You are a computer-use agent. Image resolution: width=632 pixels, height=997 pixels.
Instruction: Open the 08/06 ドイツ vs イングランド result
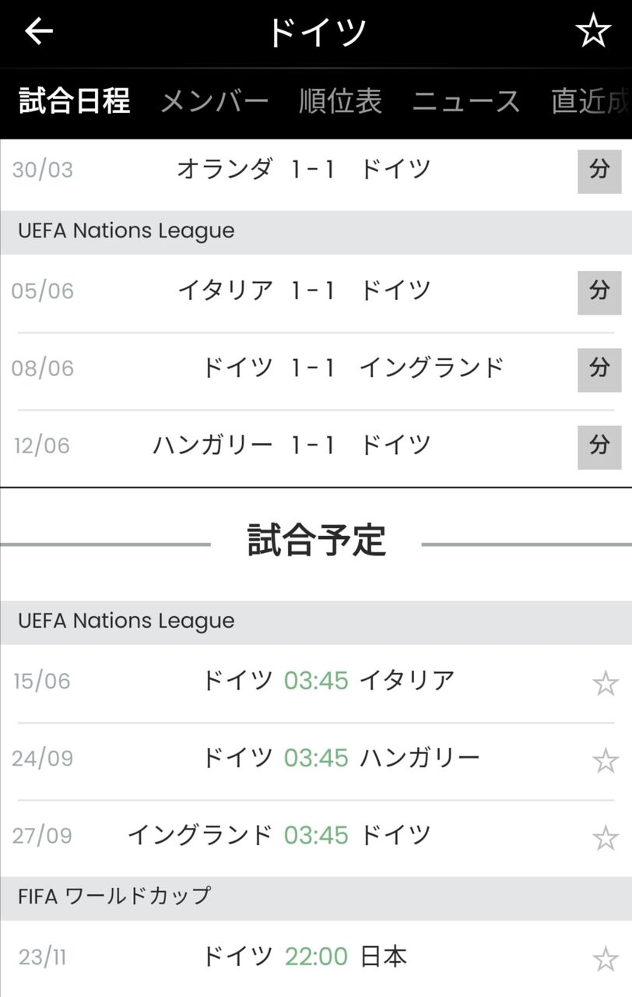(311, 368)
